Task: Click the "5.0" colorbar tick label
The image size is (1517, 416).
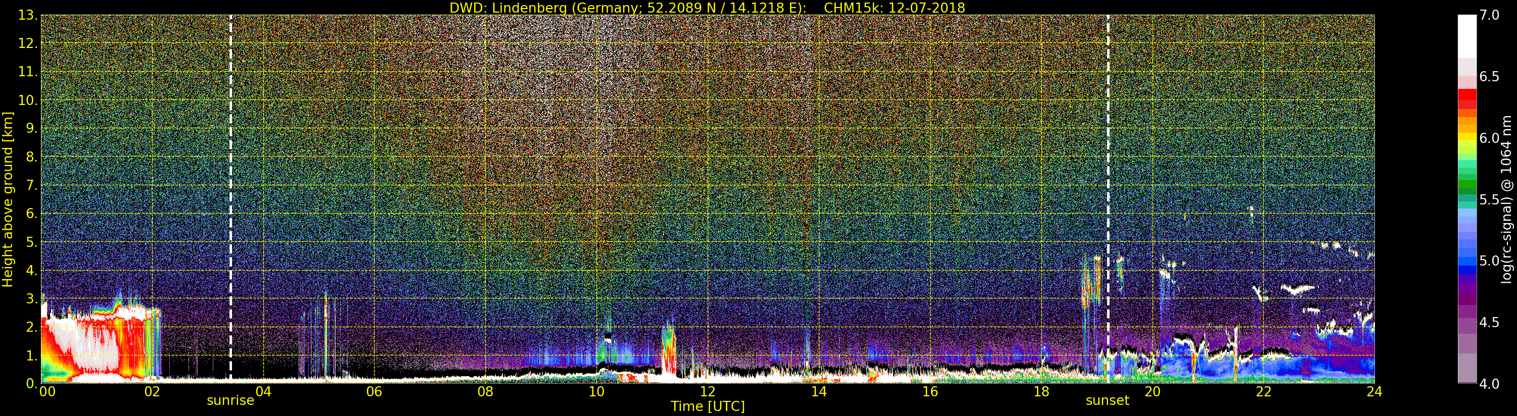Action: [x=1489, y=261]
